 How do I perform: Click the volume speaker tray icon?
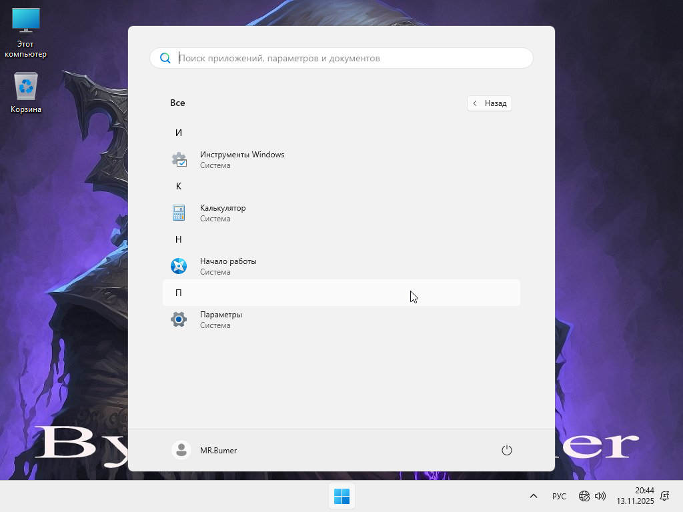(600, 496)
